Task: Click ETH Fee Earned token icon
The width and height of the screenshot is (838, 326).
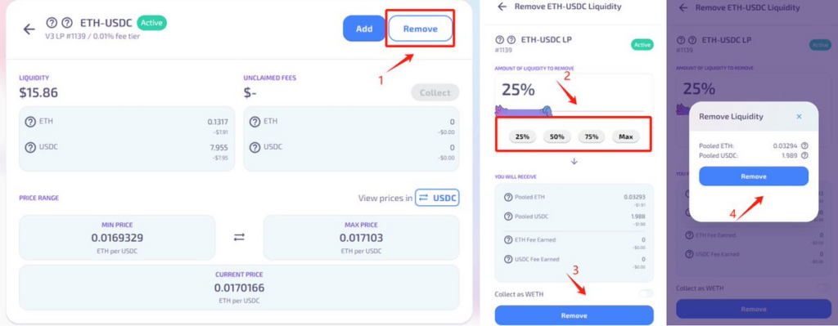Action: click(x=508, y=239)
